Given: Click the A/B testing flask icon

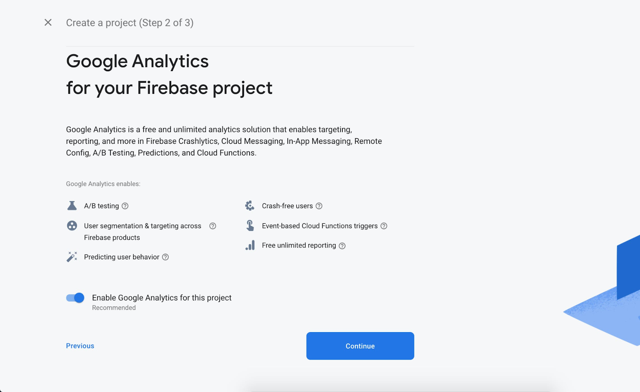Looking at the screenshot, I should pyautogui.click(x=72, y=206).
